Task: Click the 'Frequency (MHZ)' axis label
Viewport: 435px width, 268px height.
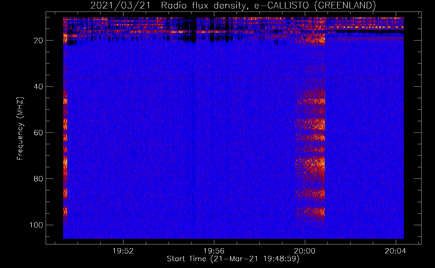Action: click(20, 128)
